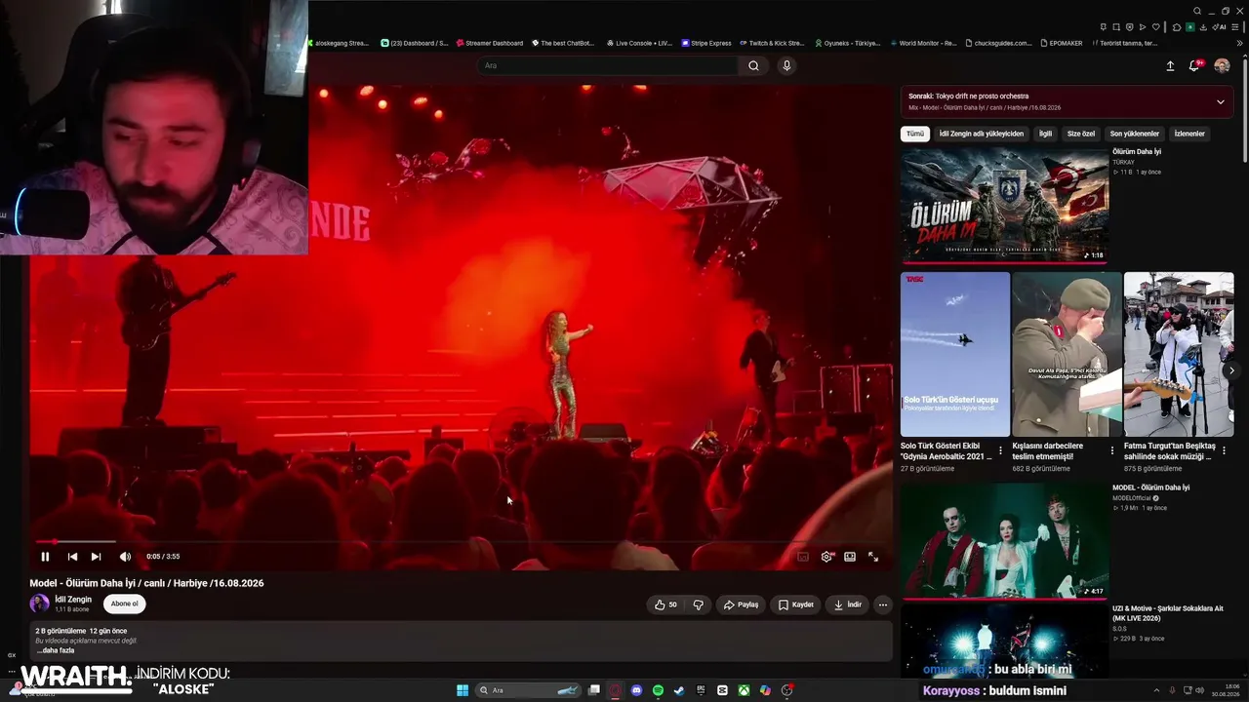The width and height of the screenshot is (1249, 702).
Task: Switch the player to theater mode
Action: pos(850,557)
